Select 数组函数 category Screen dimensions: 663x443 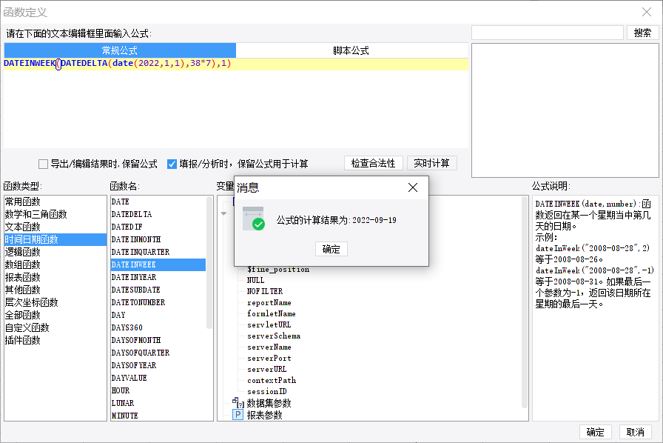pyautogui.click(x=55, y=264)
